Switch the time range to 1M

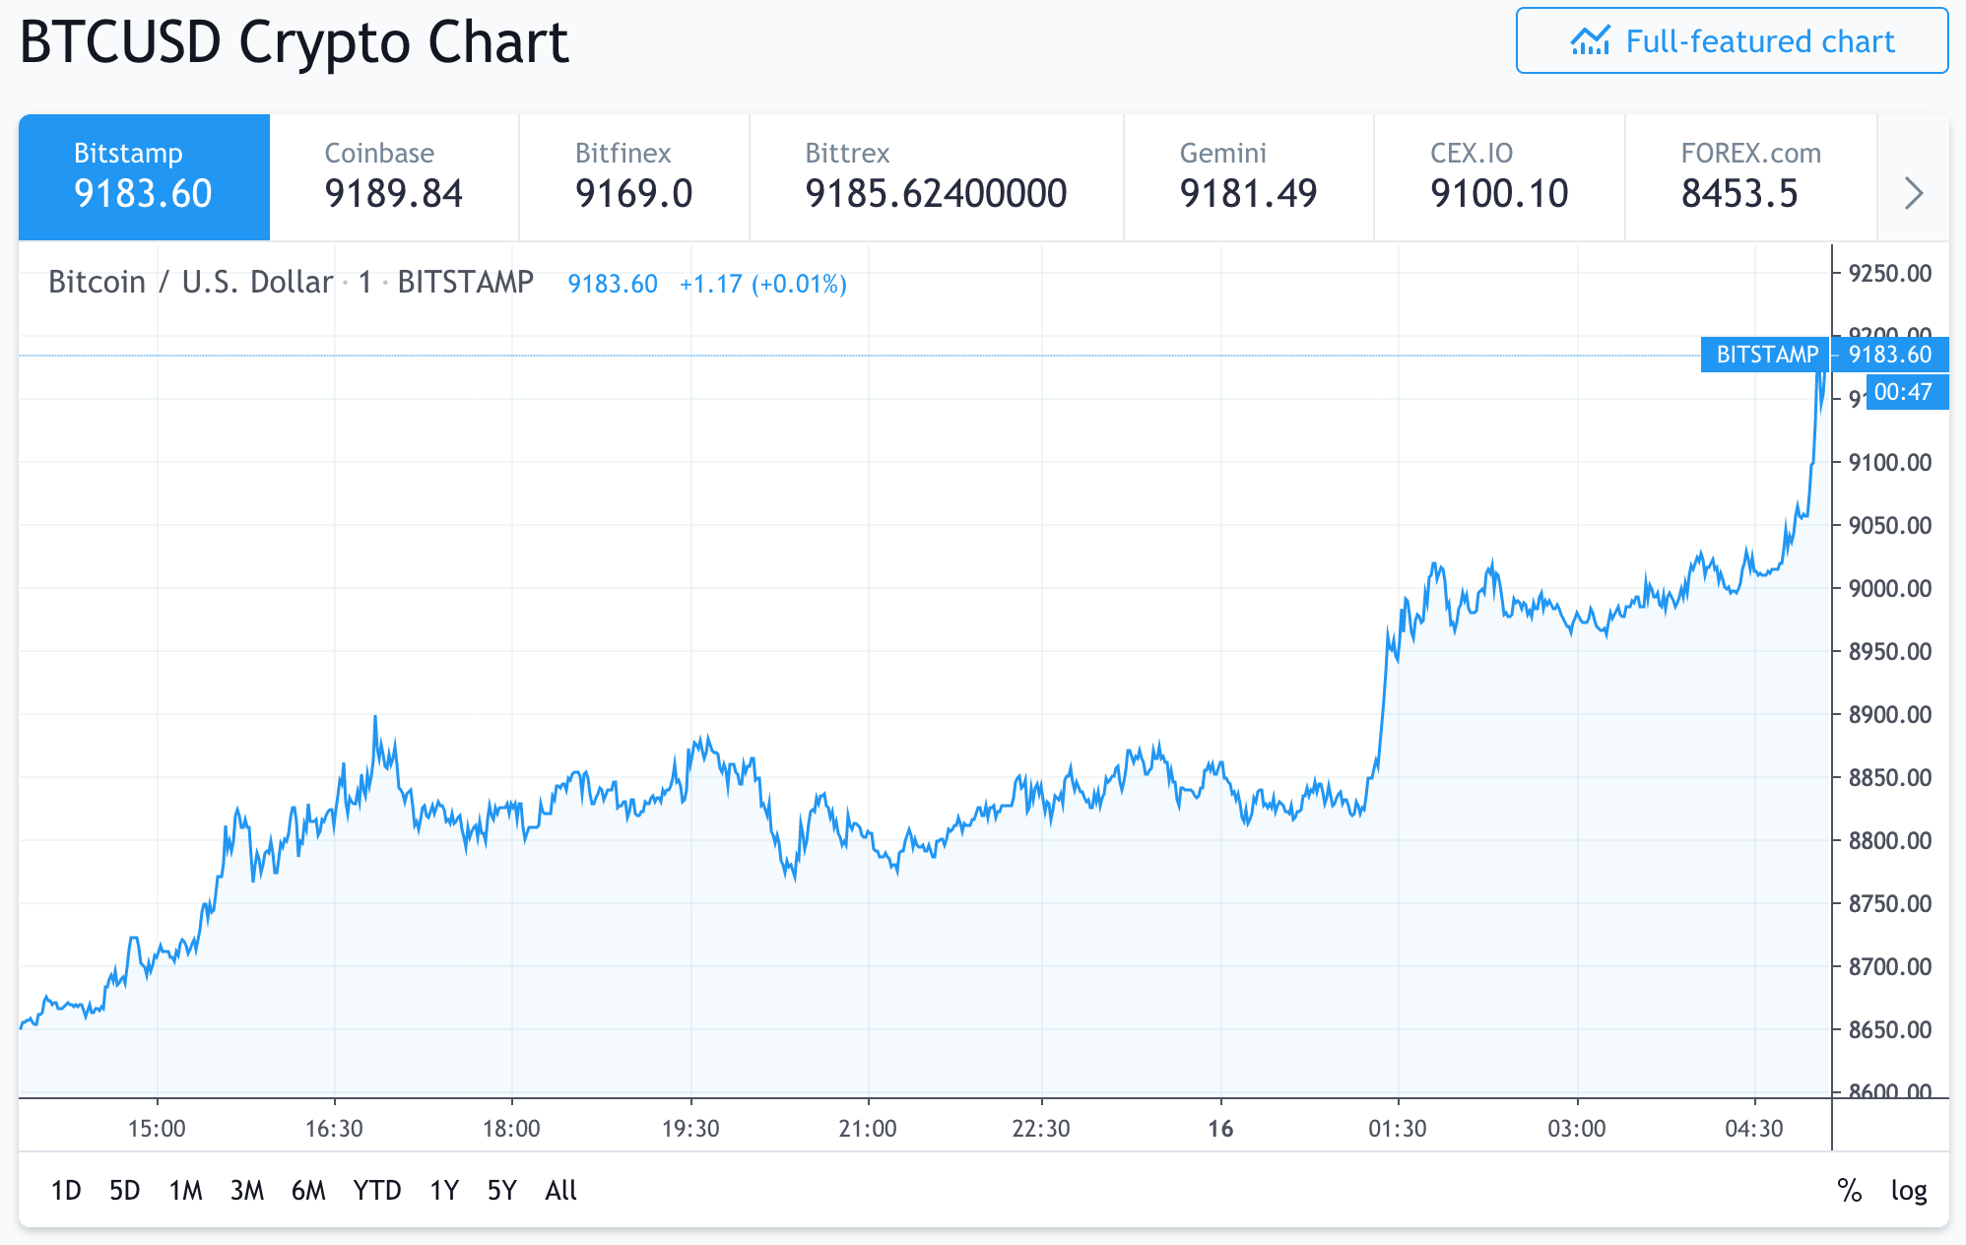point(185,1191)
